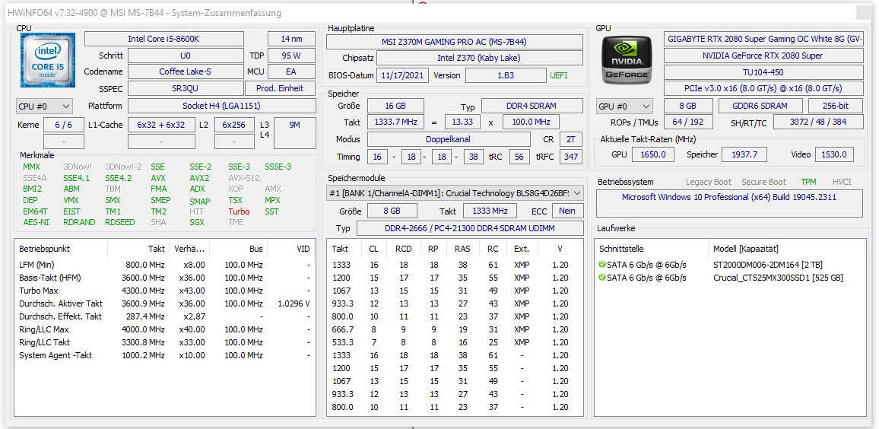
Task: Click the Kerne 6 / 6 value
Action: (x=64, y=125)
